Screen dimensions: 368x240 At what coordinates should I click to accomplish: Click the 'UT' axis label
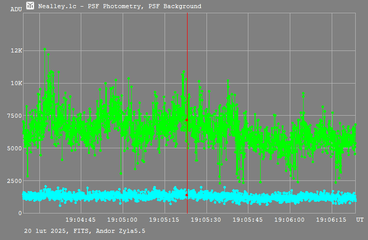[360, 220]
